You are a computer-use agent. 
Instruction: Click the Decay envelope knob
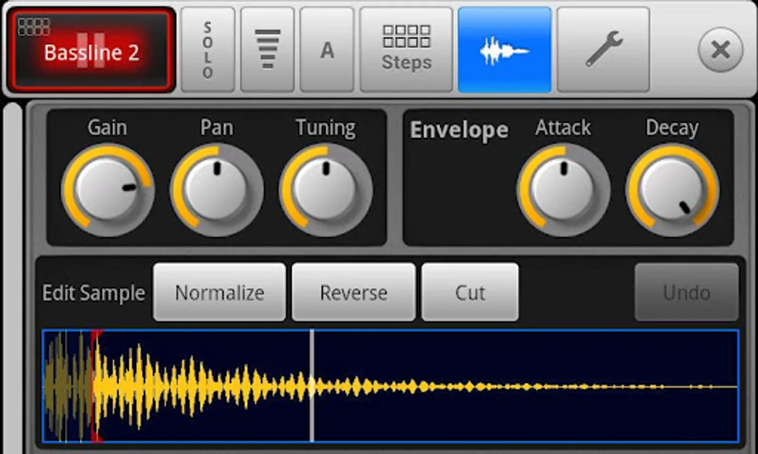[x=672, y=190]
